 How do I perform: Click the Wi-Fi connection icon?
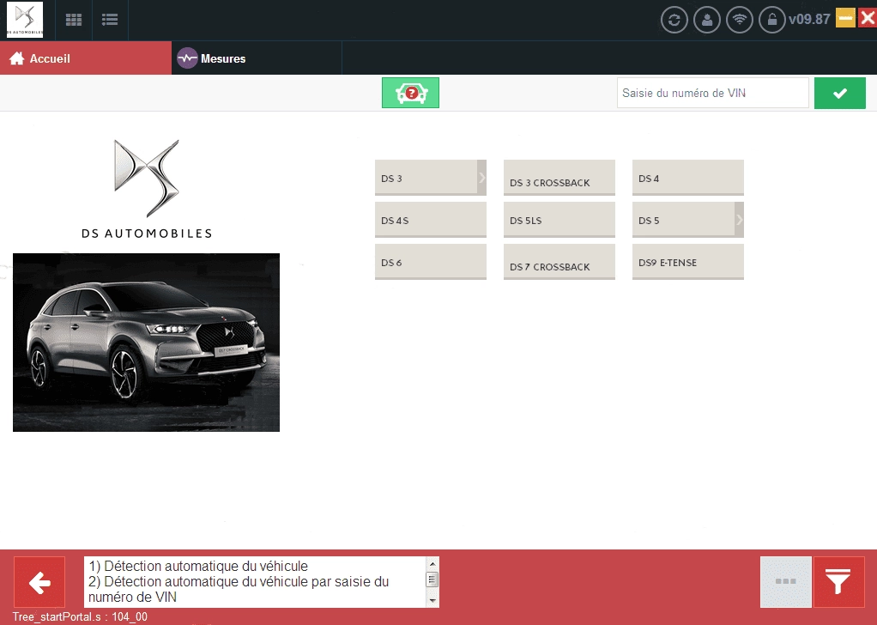coord(740,20)
